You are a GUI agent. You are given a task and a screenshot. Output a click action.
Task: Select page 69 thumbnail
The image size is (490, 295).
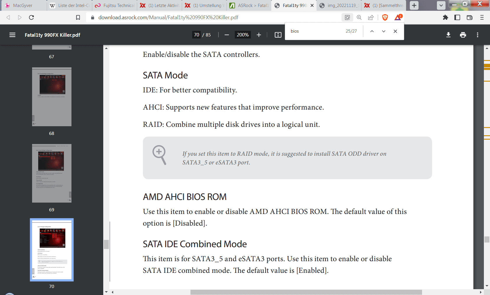(x=52, y=173)
